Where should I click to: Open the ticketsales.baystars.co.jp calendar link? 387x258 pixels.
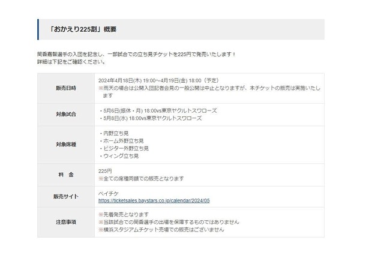[x=154, y=202]
